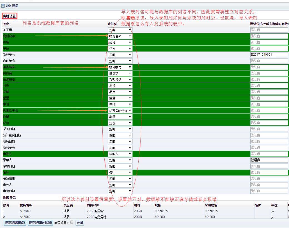Click the 数据预览 section heading
Screen dimensions: 289x228
coord(9,198)
